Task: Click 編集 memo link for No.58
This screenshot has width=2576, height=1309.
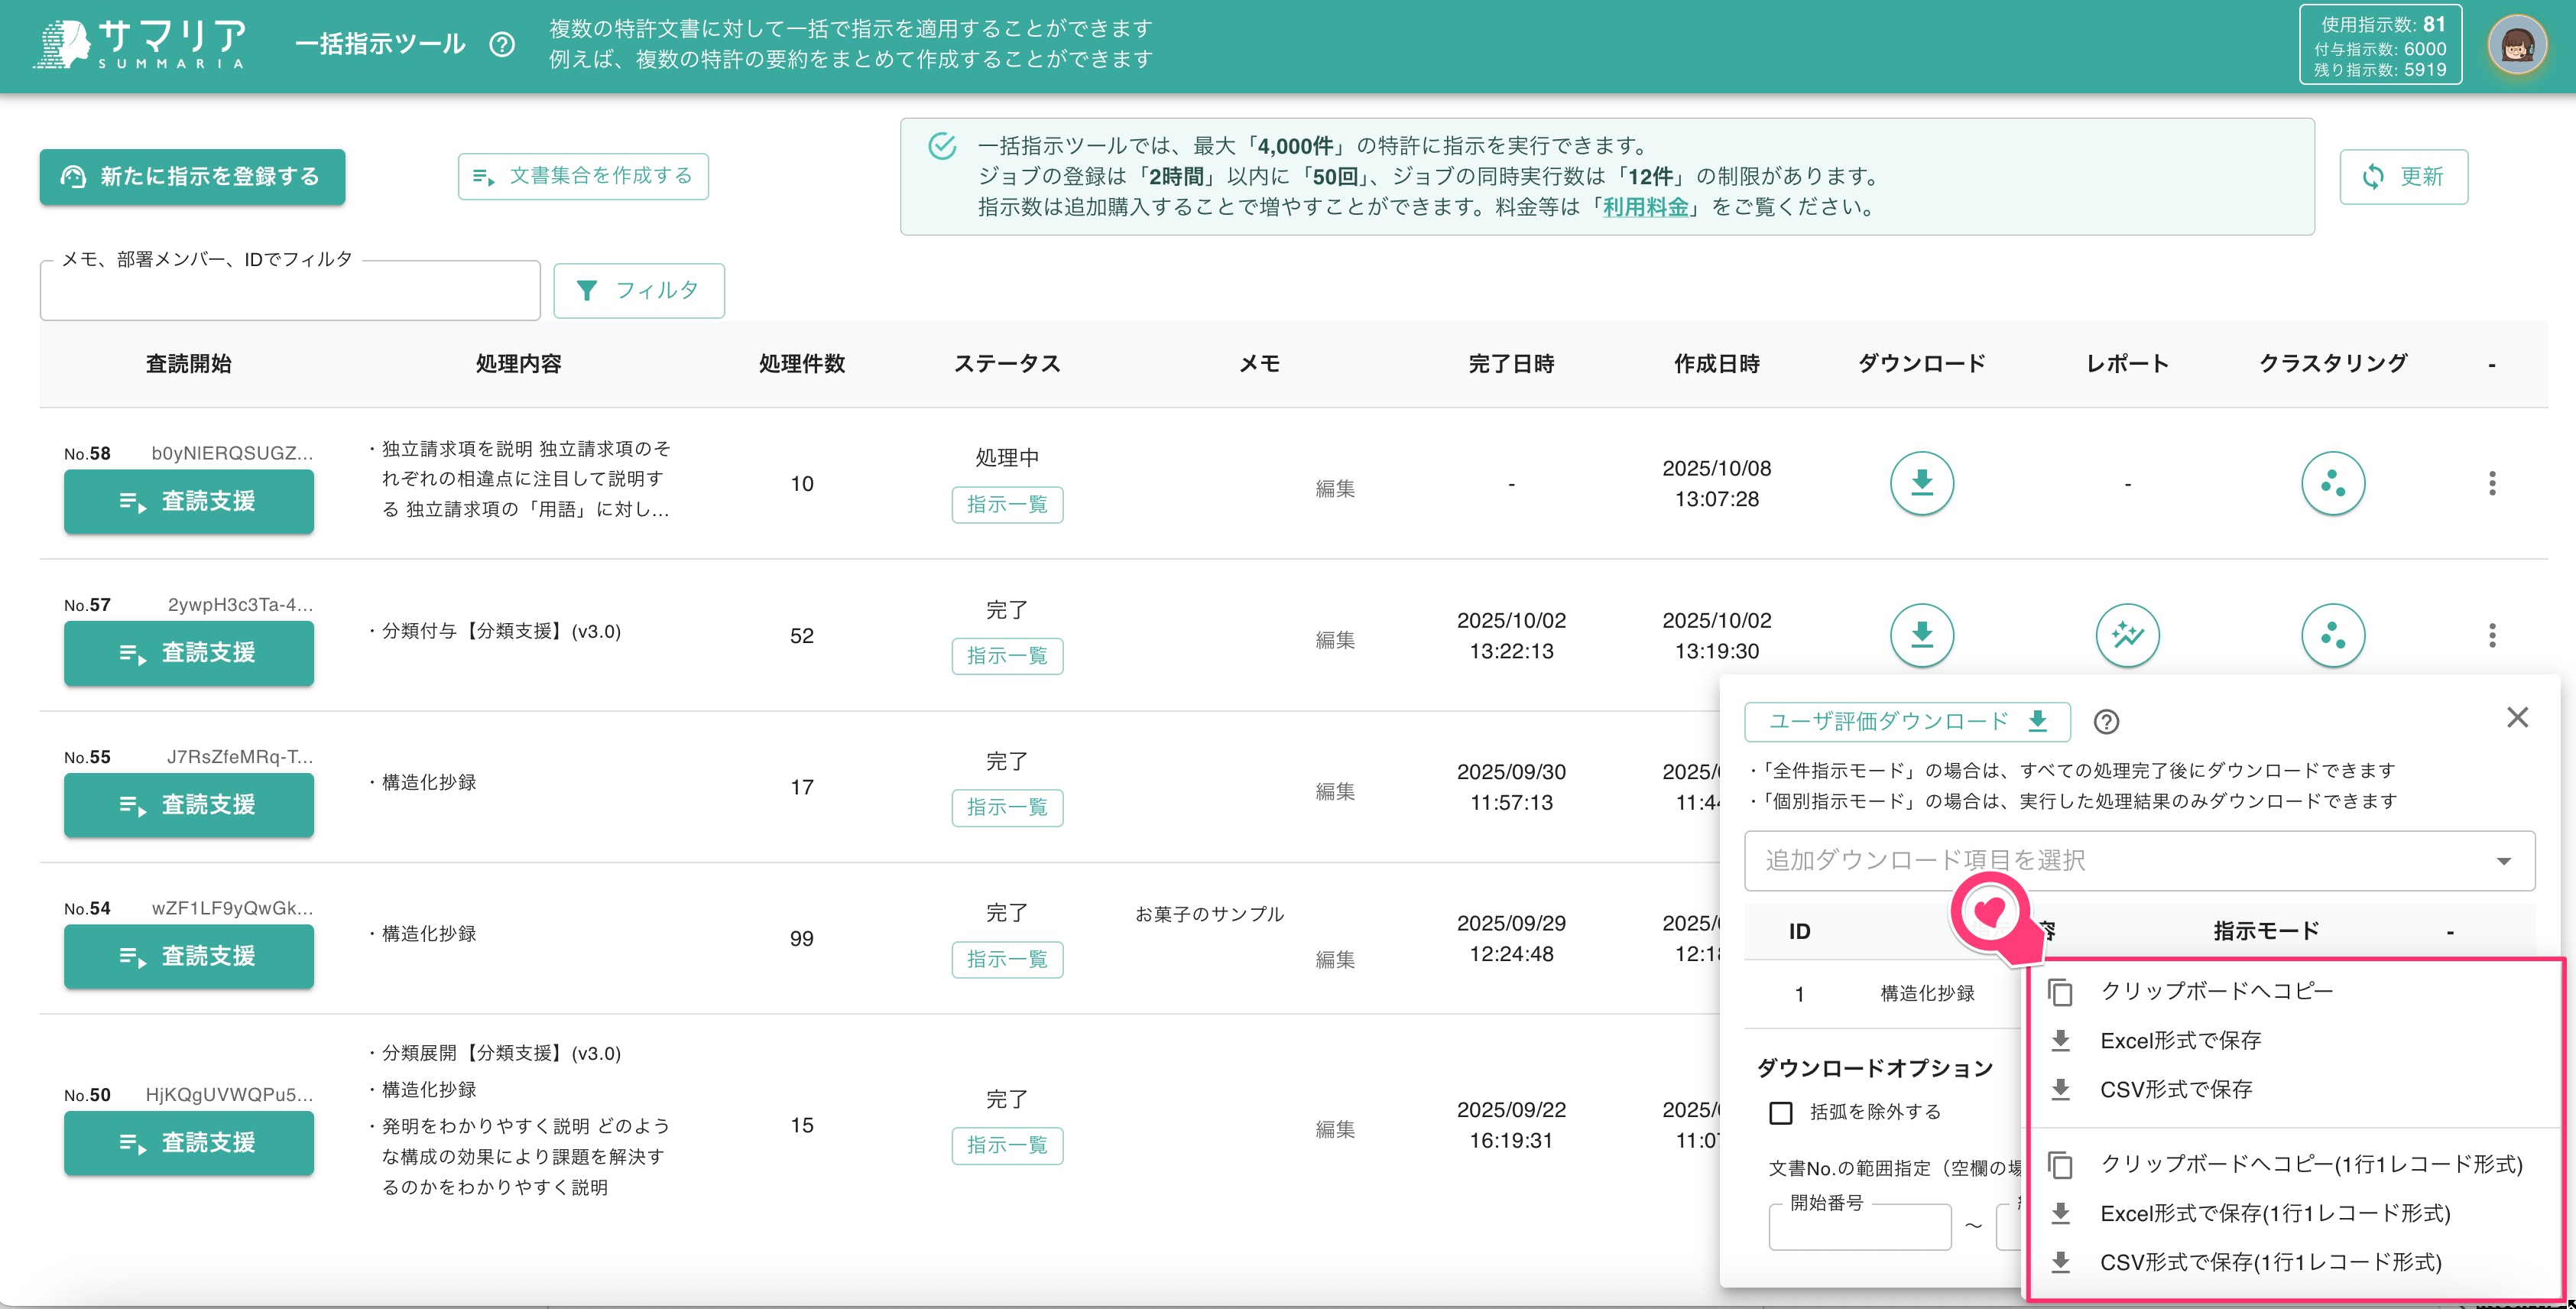Action: click(x=1335, y=488)
